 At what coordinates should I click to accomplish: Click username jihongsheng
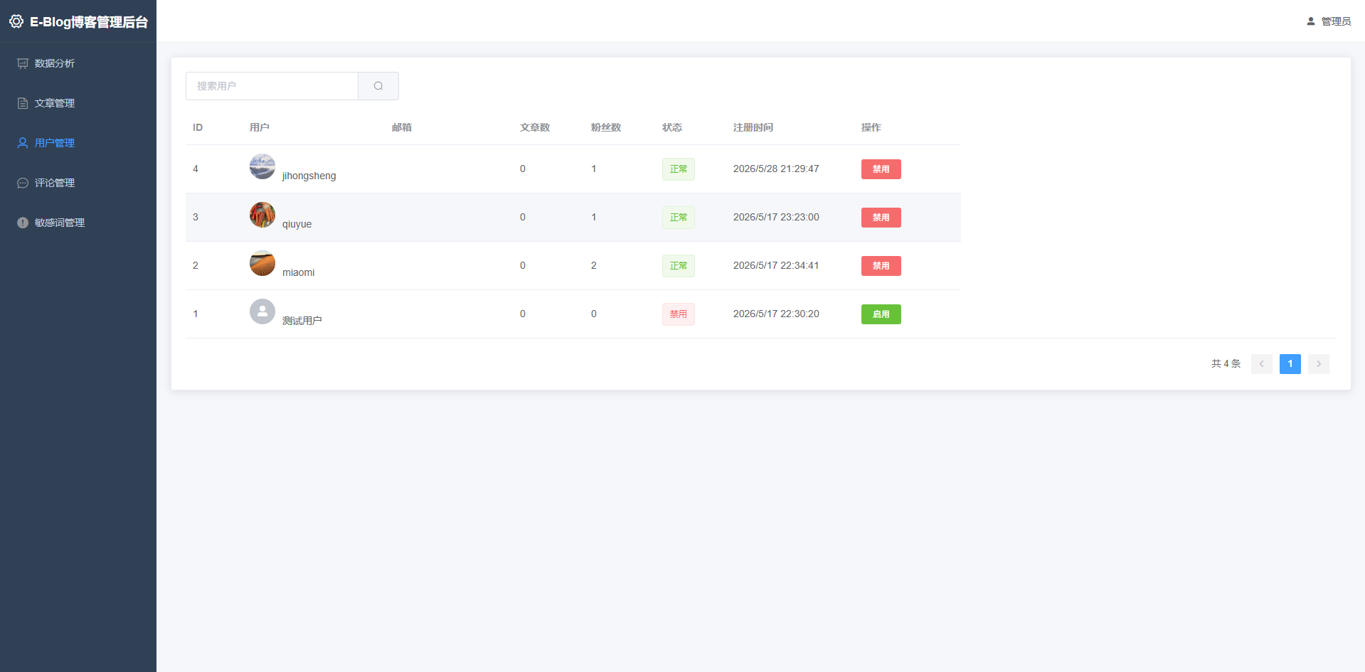coord(309,176)
